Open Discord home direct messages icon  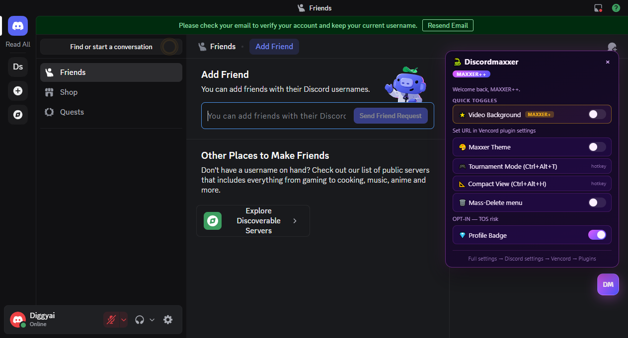point(18,25)
